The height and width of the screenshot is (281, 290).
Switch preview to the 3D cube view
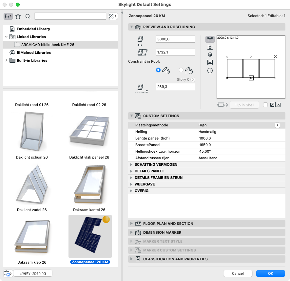pyautogui.click(x=210, y=54)
